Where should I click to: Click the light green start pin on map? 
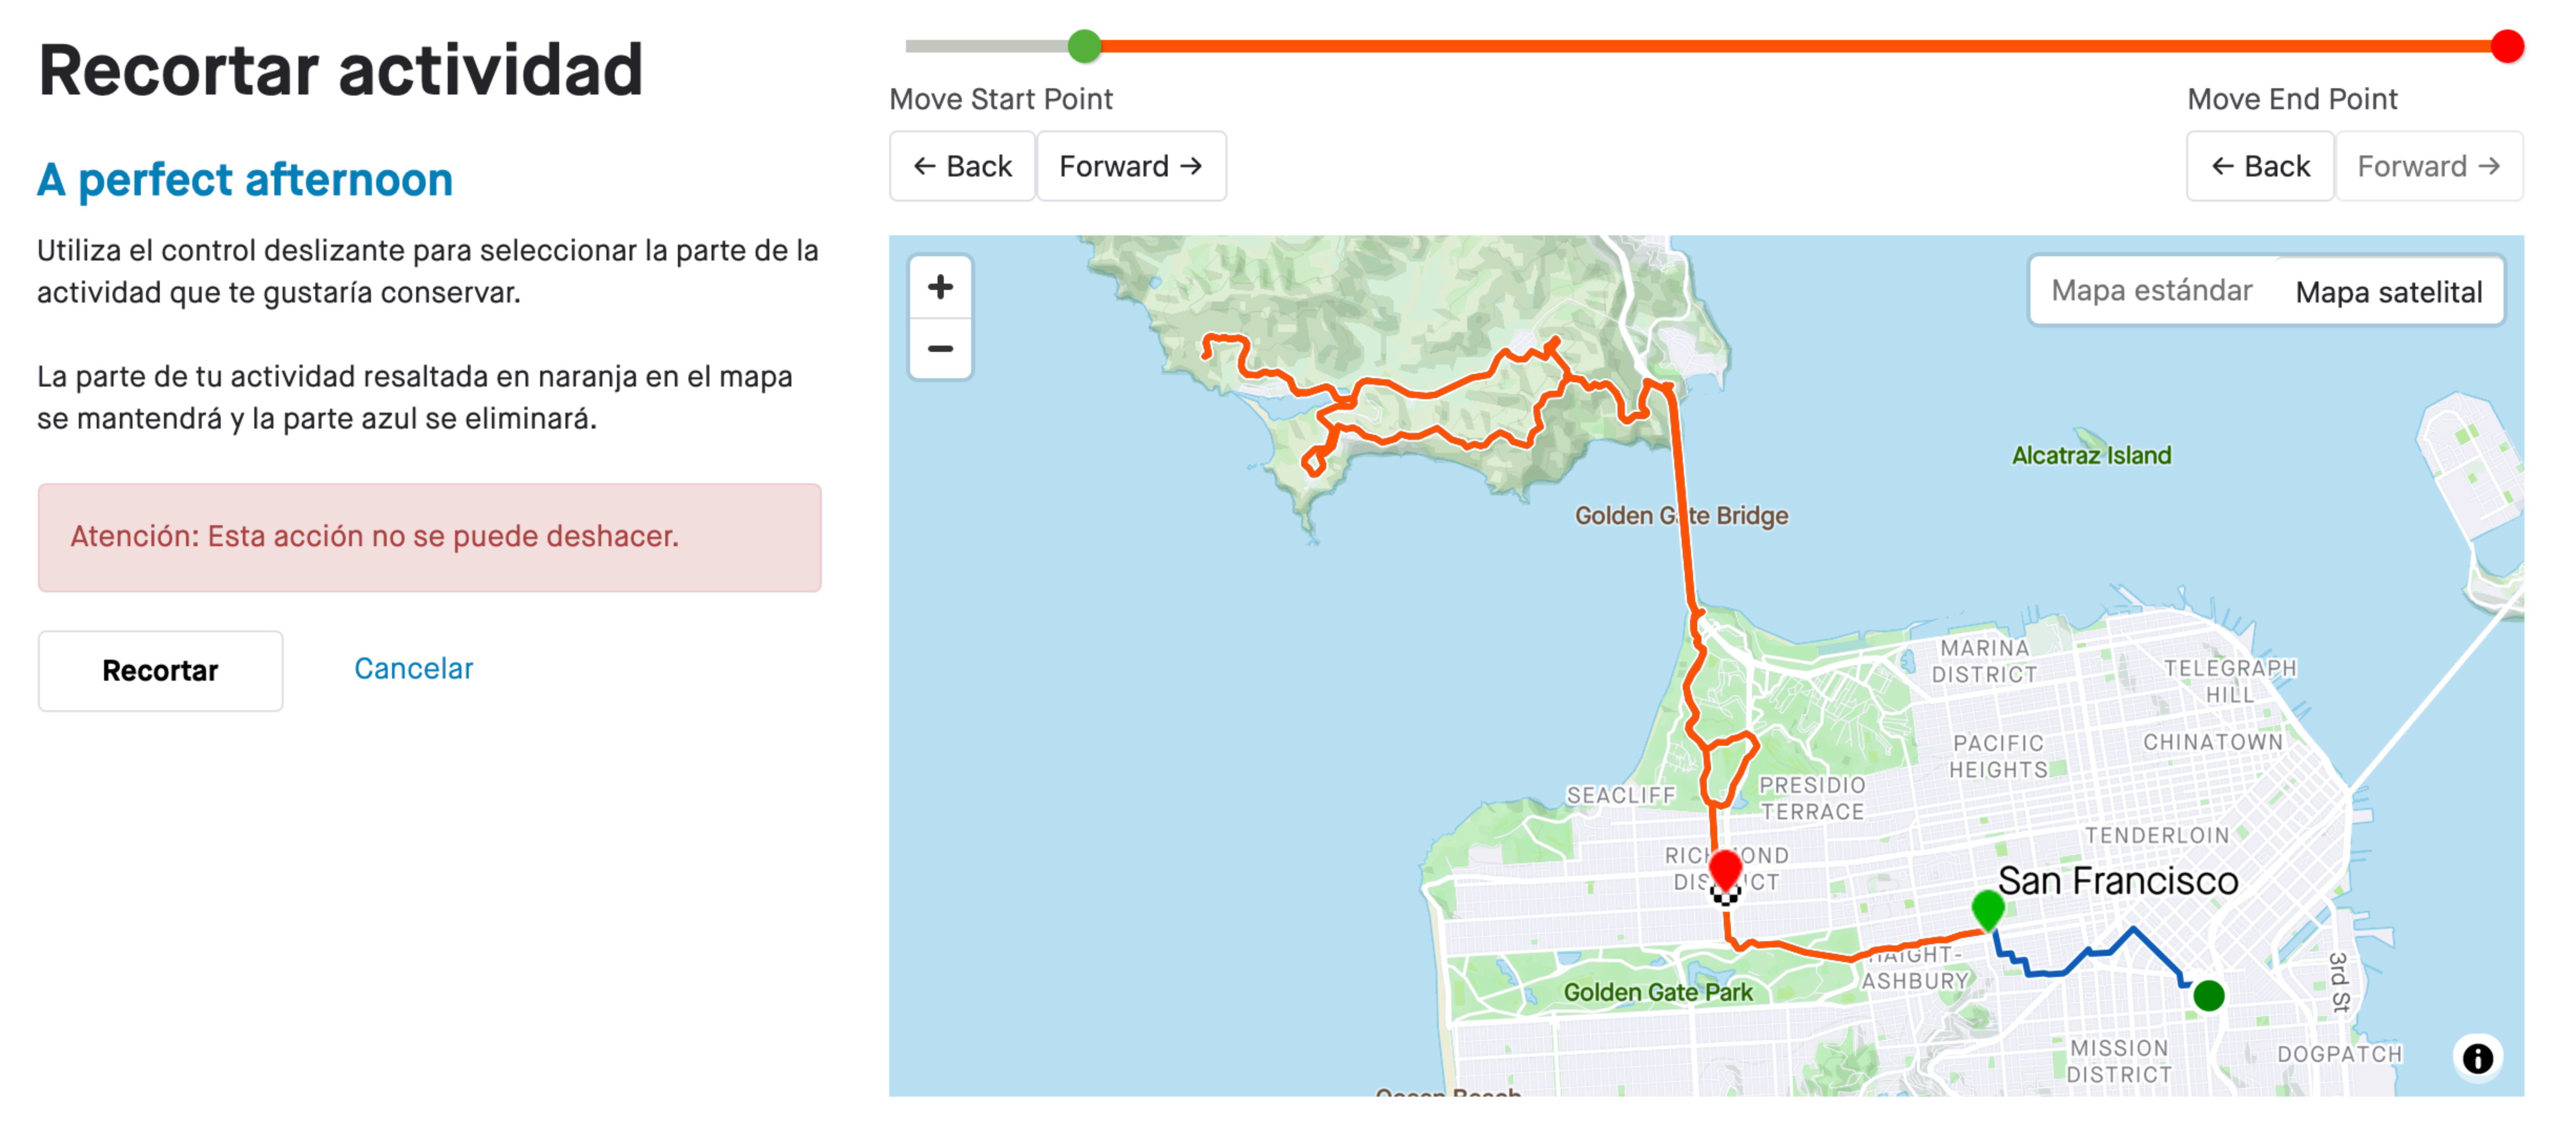click(1987, 909)
